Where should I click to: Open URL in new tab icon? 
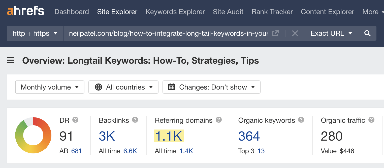coord(276,33)
